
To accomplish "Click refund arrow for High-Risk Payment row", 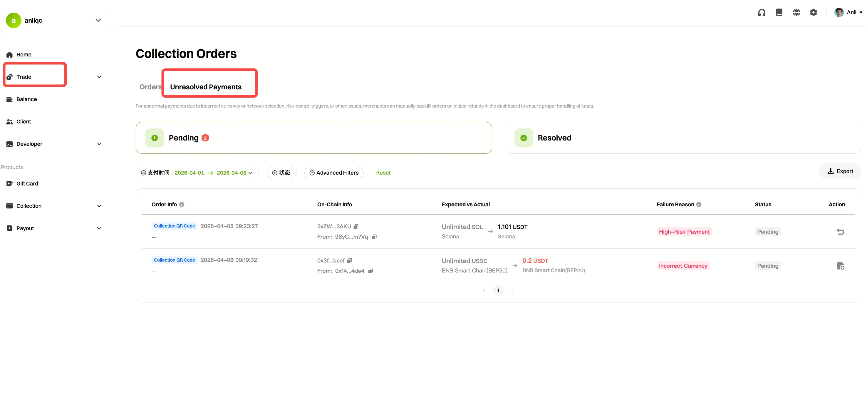I will [840, 232].
